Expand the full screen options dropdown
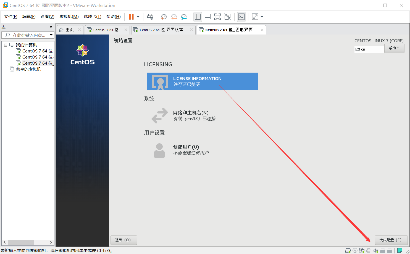 click(262, 17)
